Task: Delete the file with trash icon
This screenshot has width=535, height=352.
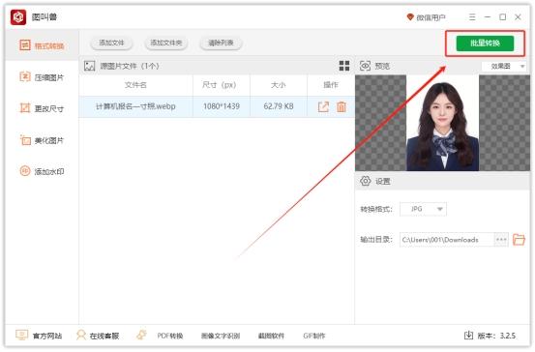Action: [x=342, y=106]
